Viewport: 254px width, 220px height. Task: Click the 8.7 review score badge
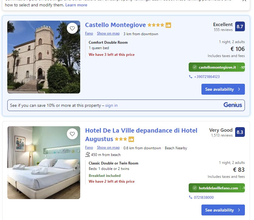pyautogui.click(x=240, y=27)
